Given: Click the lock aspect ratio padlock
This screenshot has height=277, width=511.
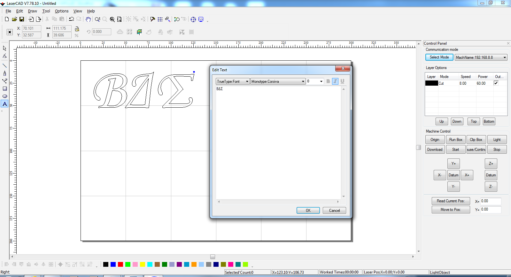Looking at the screenshot, I should pos(77,29).
